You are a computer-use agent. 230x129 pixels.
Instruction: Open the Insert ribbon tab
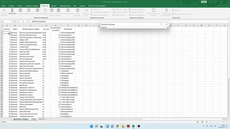click(20, 6)
